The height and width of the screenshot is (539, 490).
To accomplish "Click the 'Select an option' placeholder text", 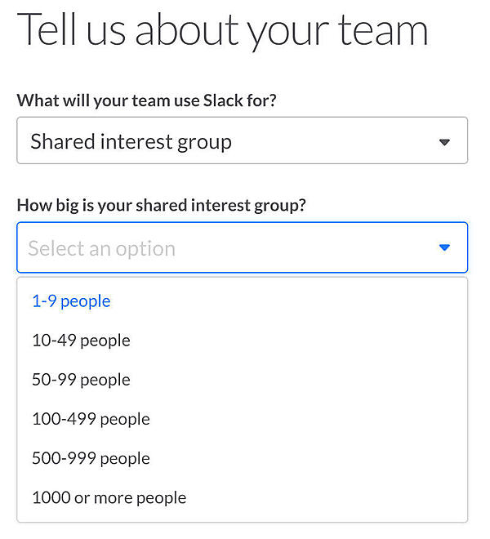I will (x=101, y=248).
